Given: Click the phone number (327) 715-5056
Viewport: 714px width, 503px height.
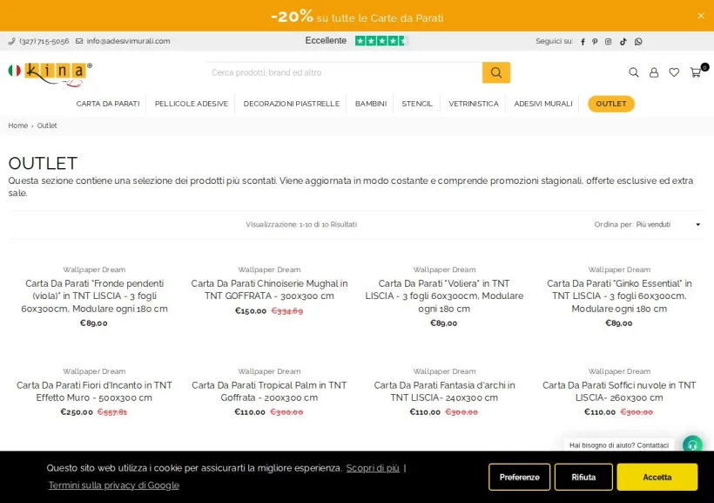Looking at the screenshot, I should [x=44, y=41].
